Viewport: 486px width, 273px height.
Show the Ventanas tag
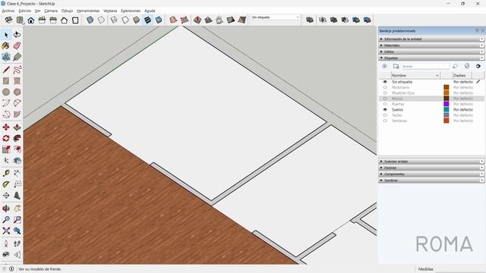pyautogui.click(x=385, y=121)
